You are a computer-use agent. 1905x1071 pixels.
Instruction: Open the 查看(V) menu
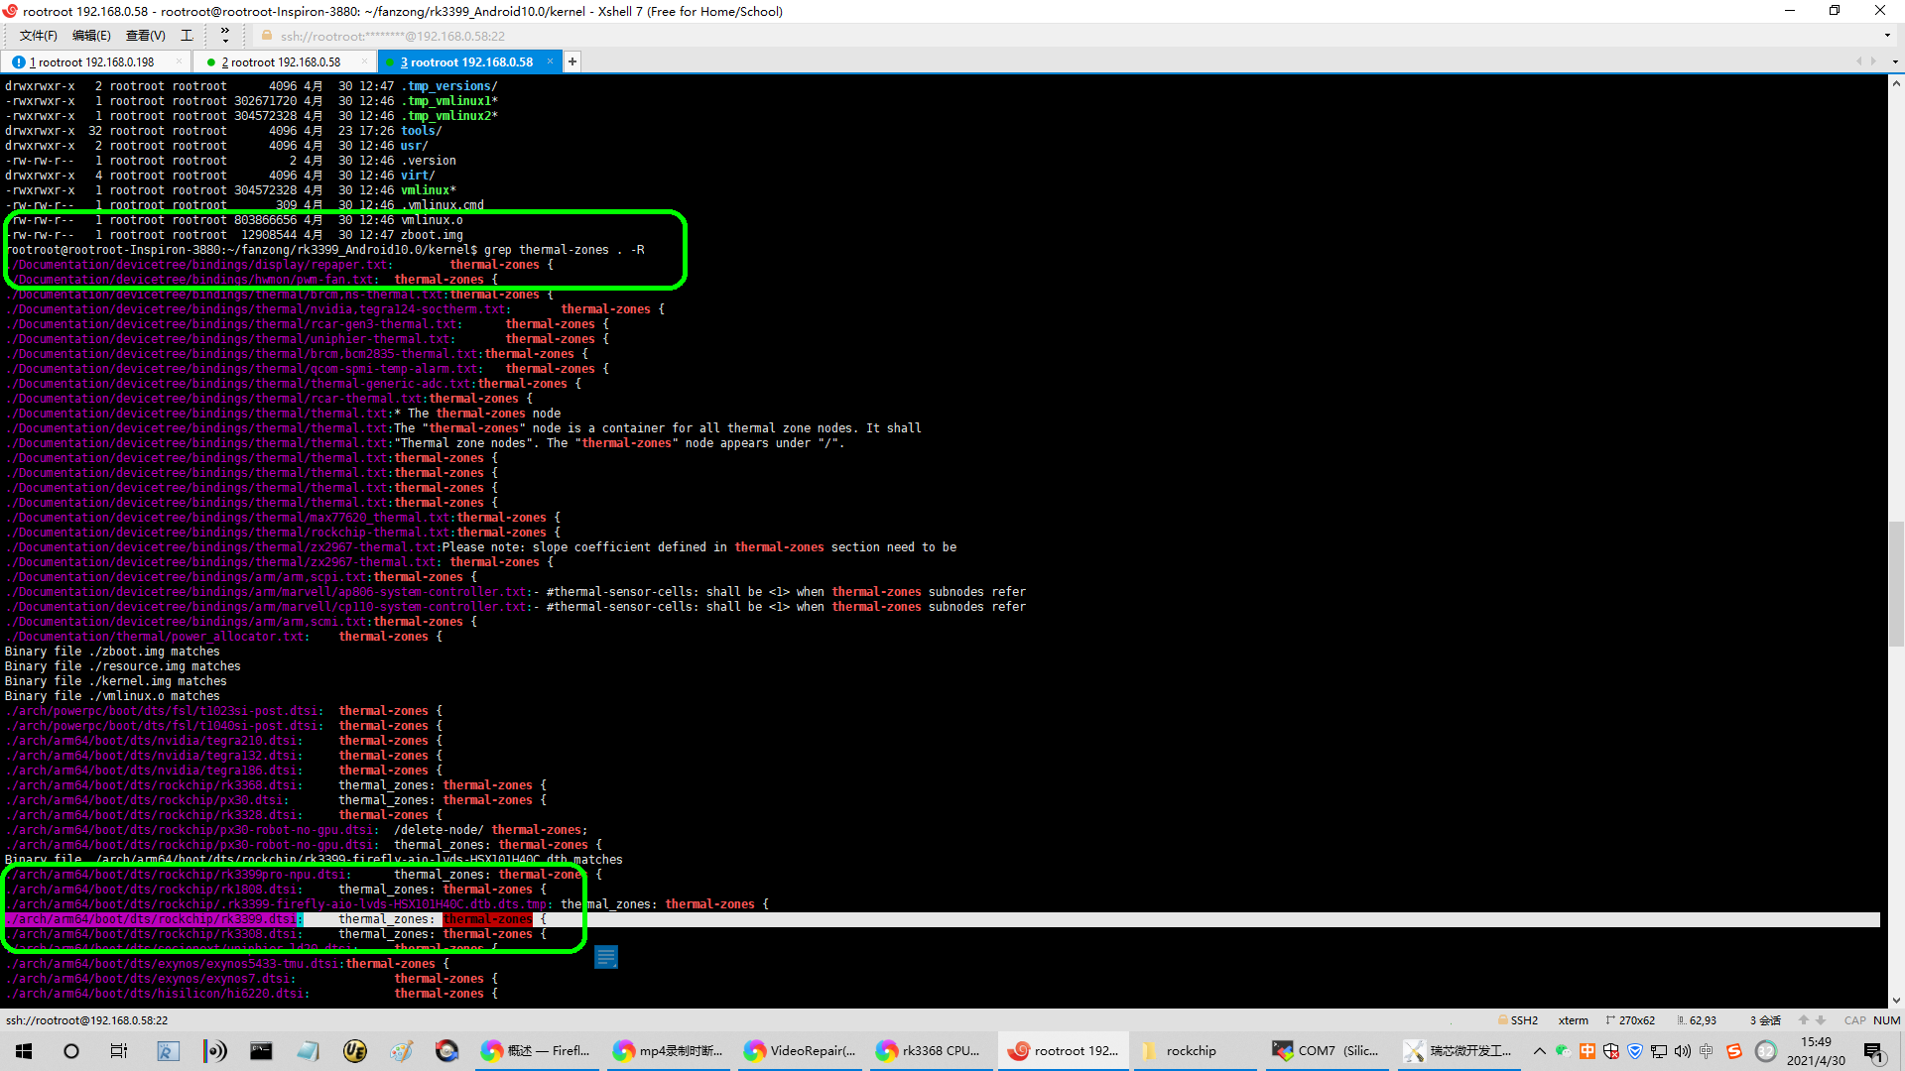tap(145, 36)
